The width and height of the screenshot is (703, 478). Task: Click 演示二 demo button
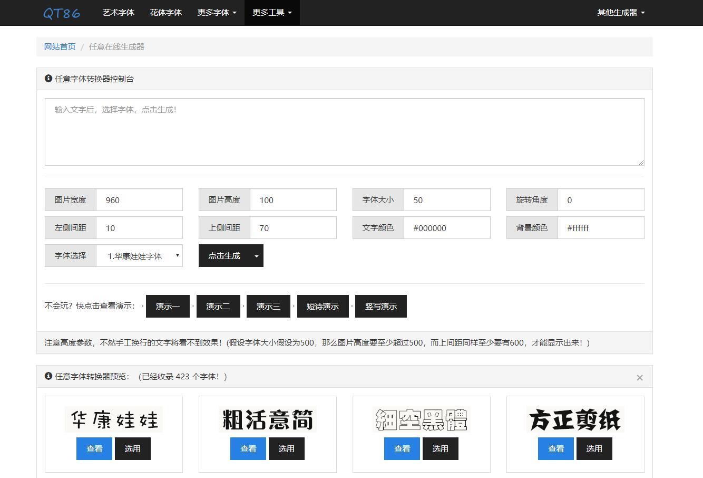pyautogui.click(x=218, y=307)
